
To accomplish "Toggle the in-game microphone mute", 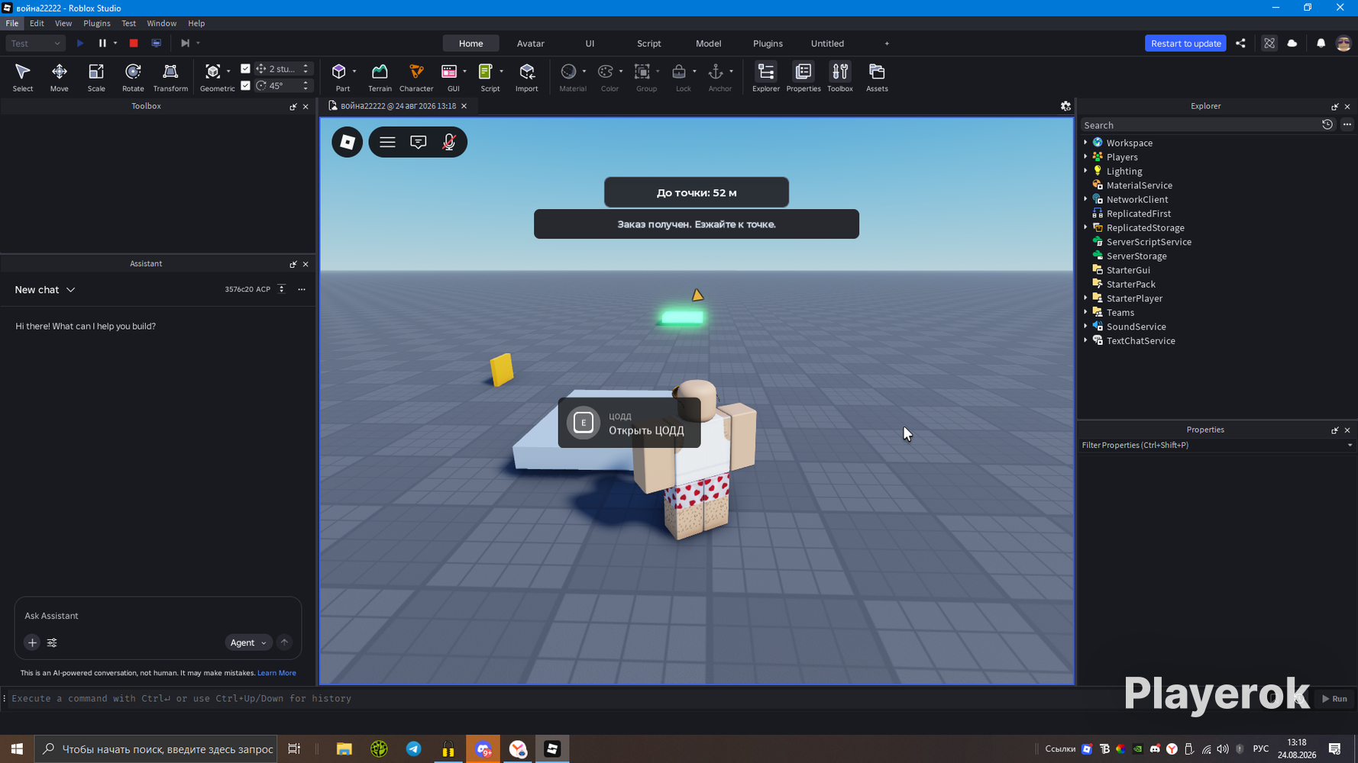I will click(449, 142).
